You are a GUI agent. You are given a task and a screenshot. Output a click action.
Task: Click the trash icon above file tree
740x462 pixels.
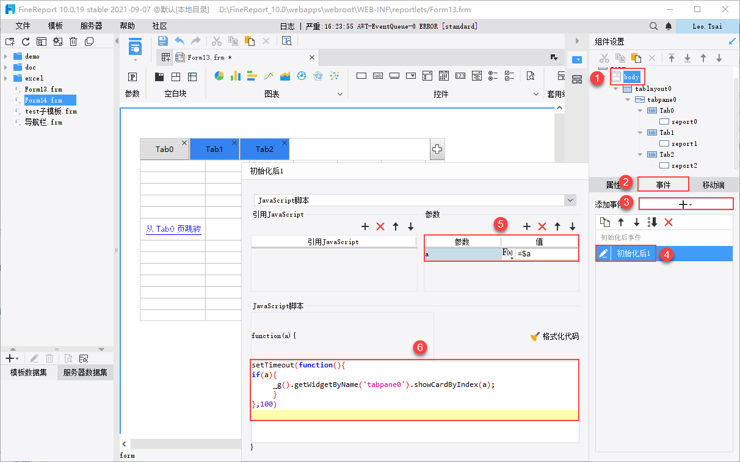pyautogui.click(x=73, y=42)
